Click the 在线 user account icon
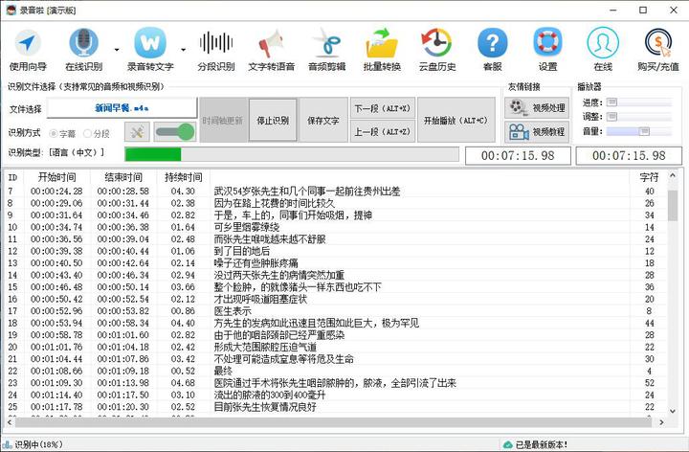689x452 pixels. 603,50
